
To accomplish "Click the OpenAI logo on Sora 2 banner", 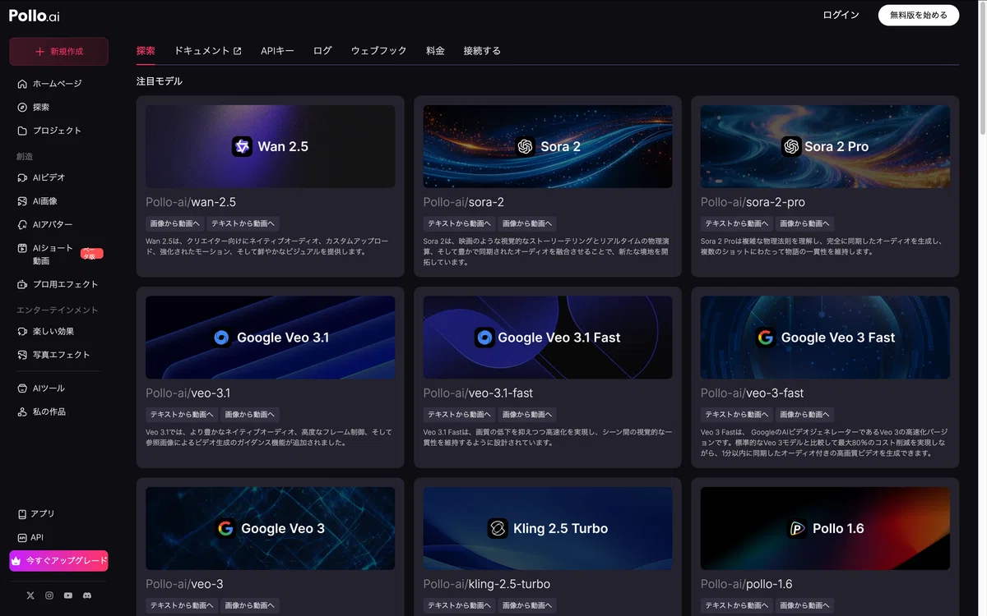I will pyautogui.click(x=525, y=146).
